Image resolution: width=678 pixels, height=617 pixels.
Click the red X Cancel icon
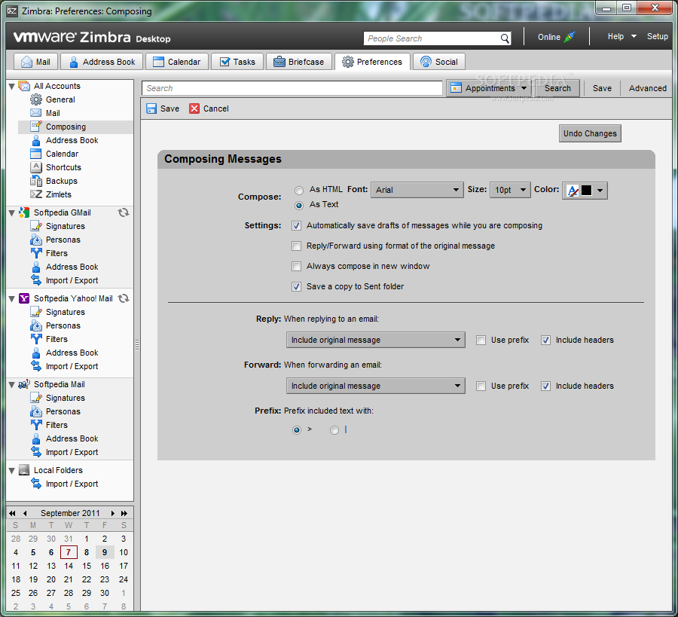pos(194,108)
